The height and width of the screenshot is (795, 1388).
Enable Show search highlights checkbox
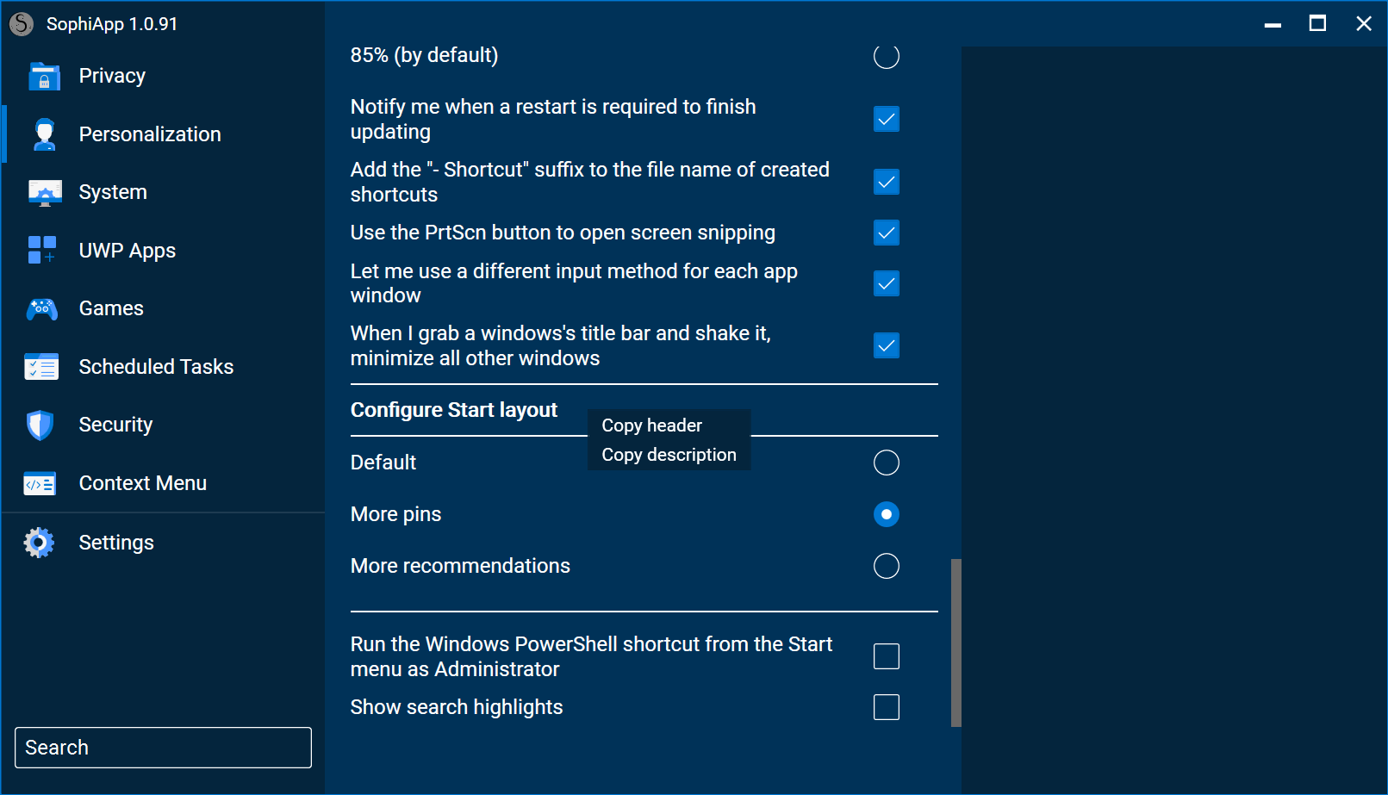(x=886, y=707)
